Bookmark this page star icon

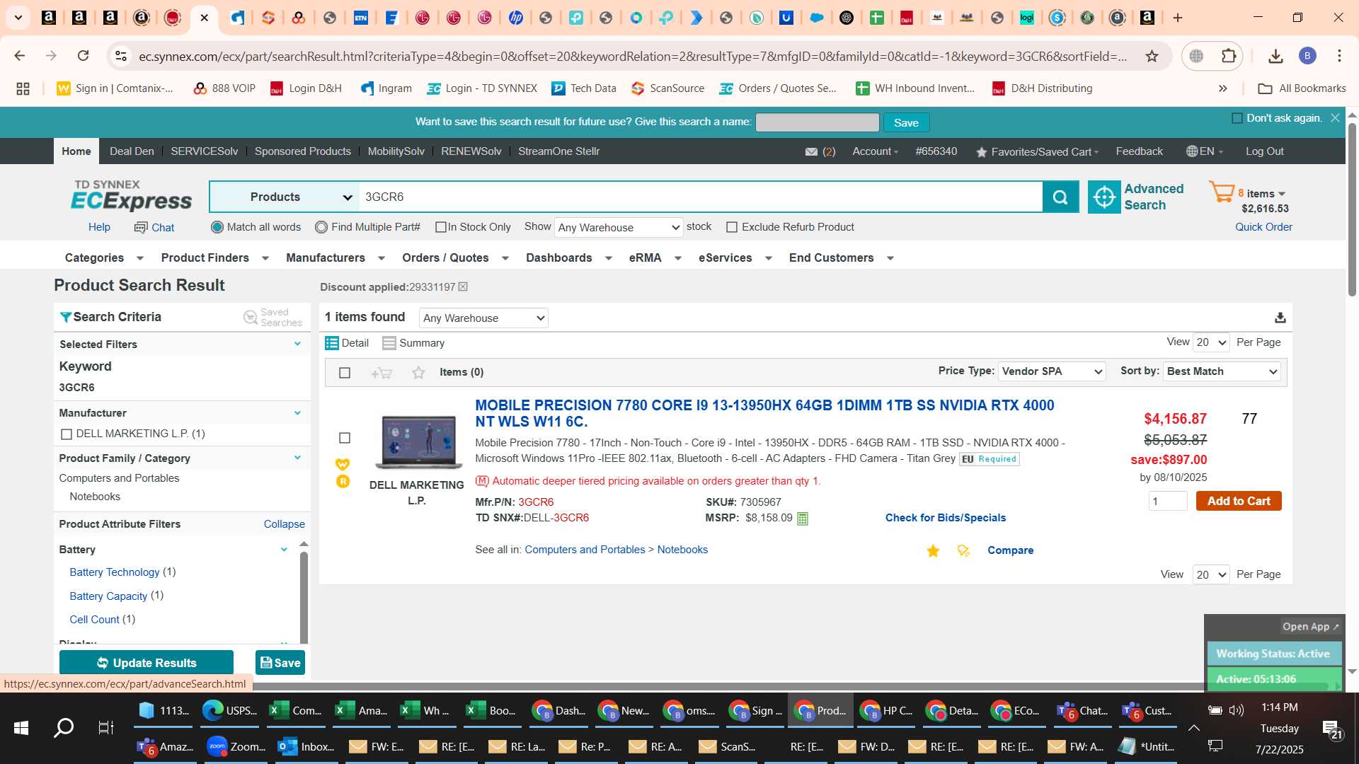pos(1152,56)
